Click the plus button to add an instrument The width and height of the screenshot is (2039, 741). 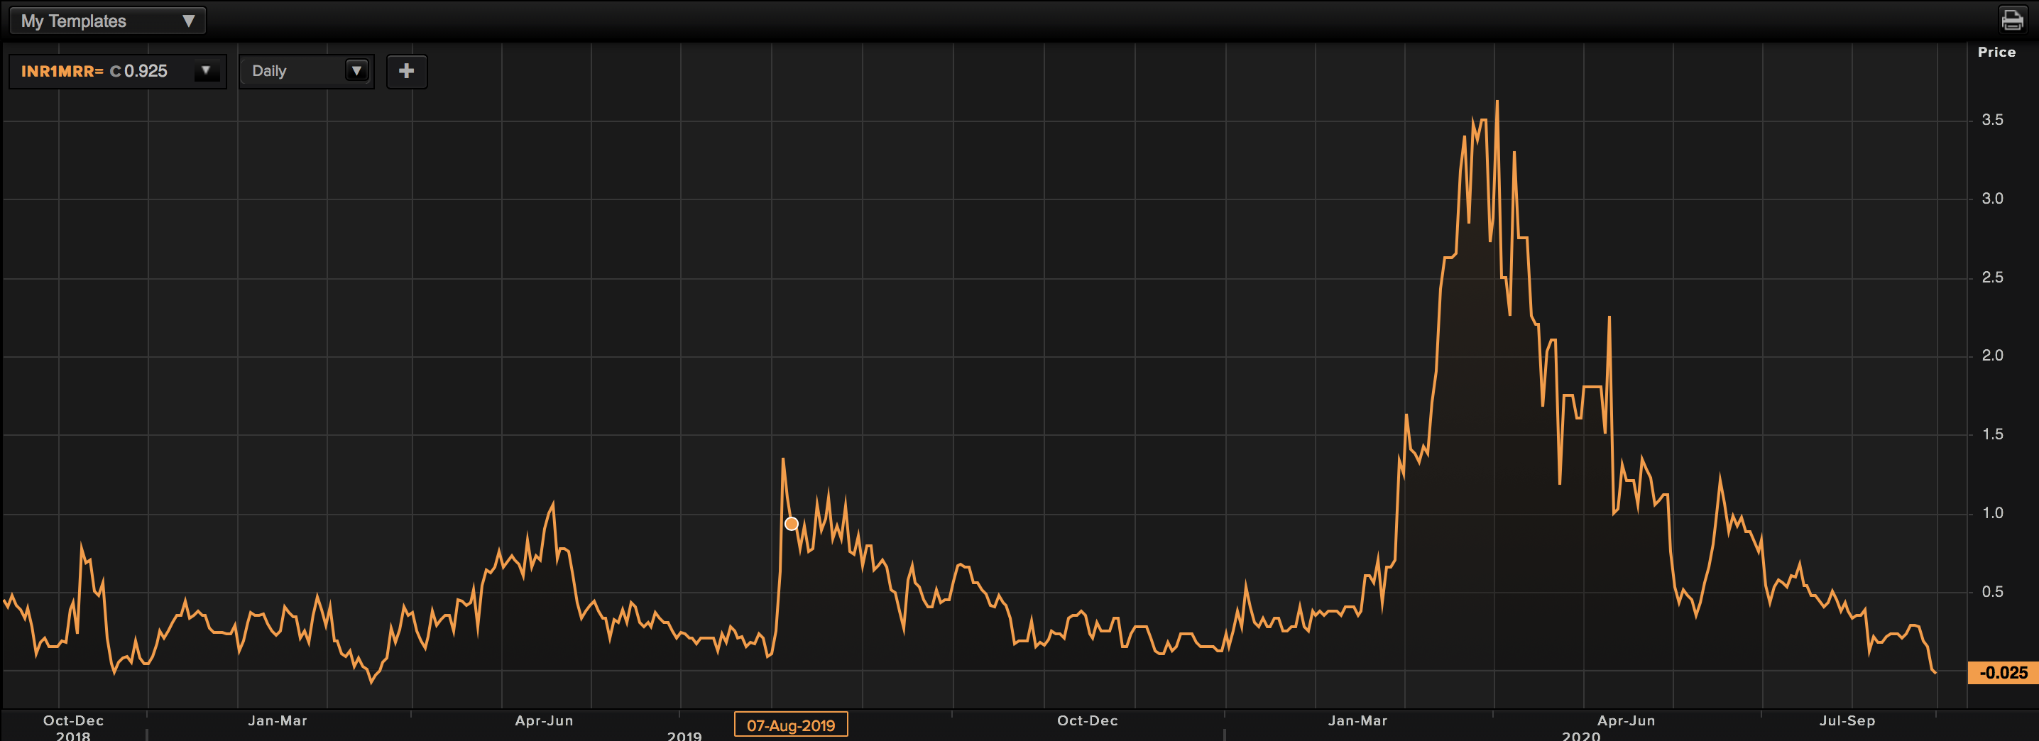406,71
